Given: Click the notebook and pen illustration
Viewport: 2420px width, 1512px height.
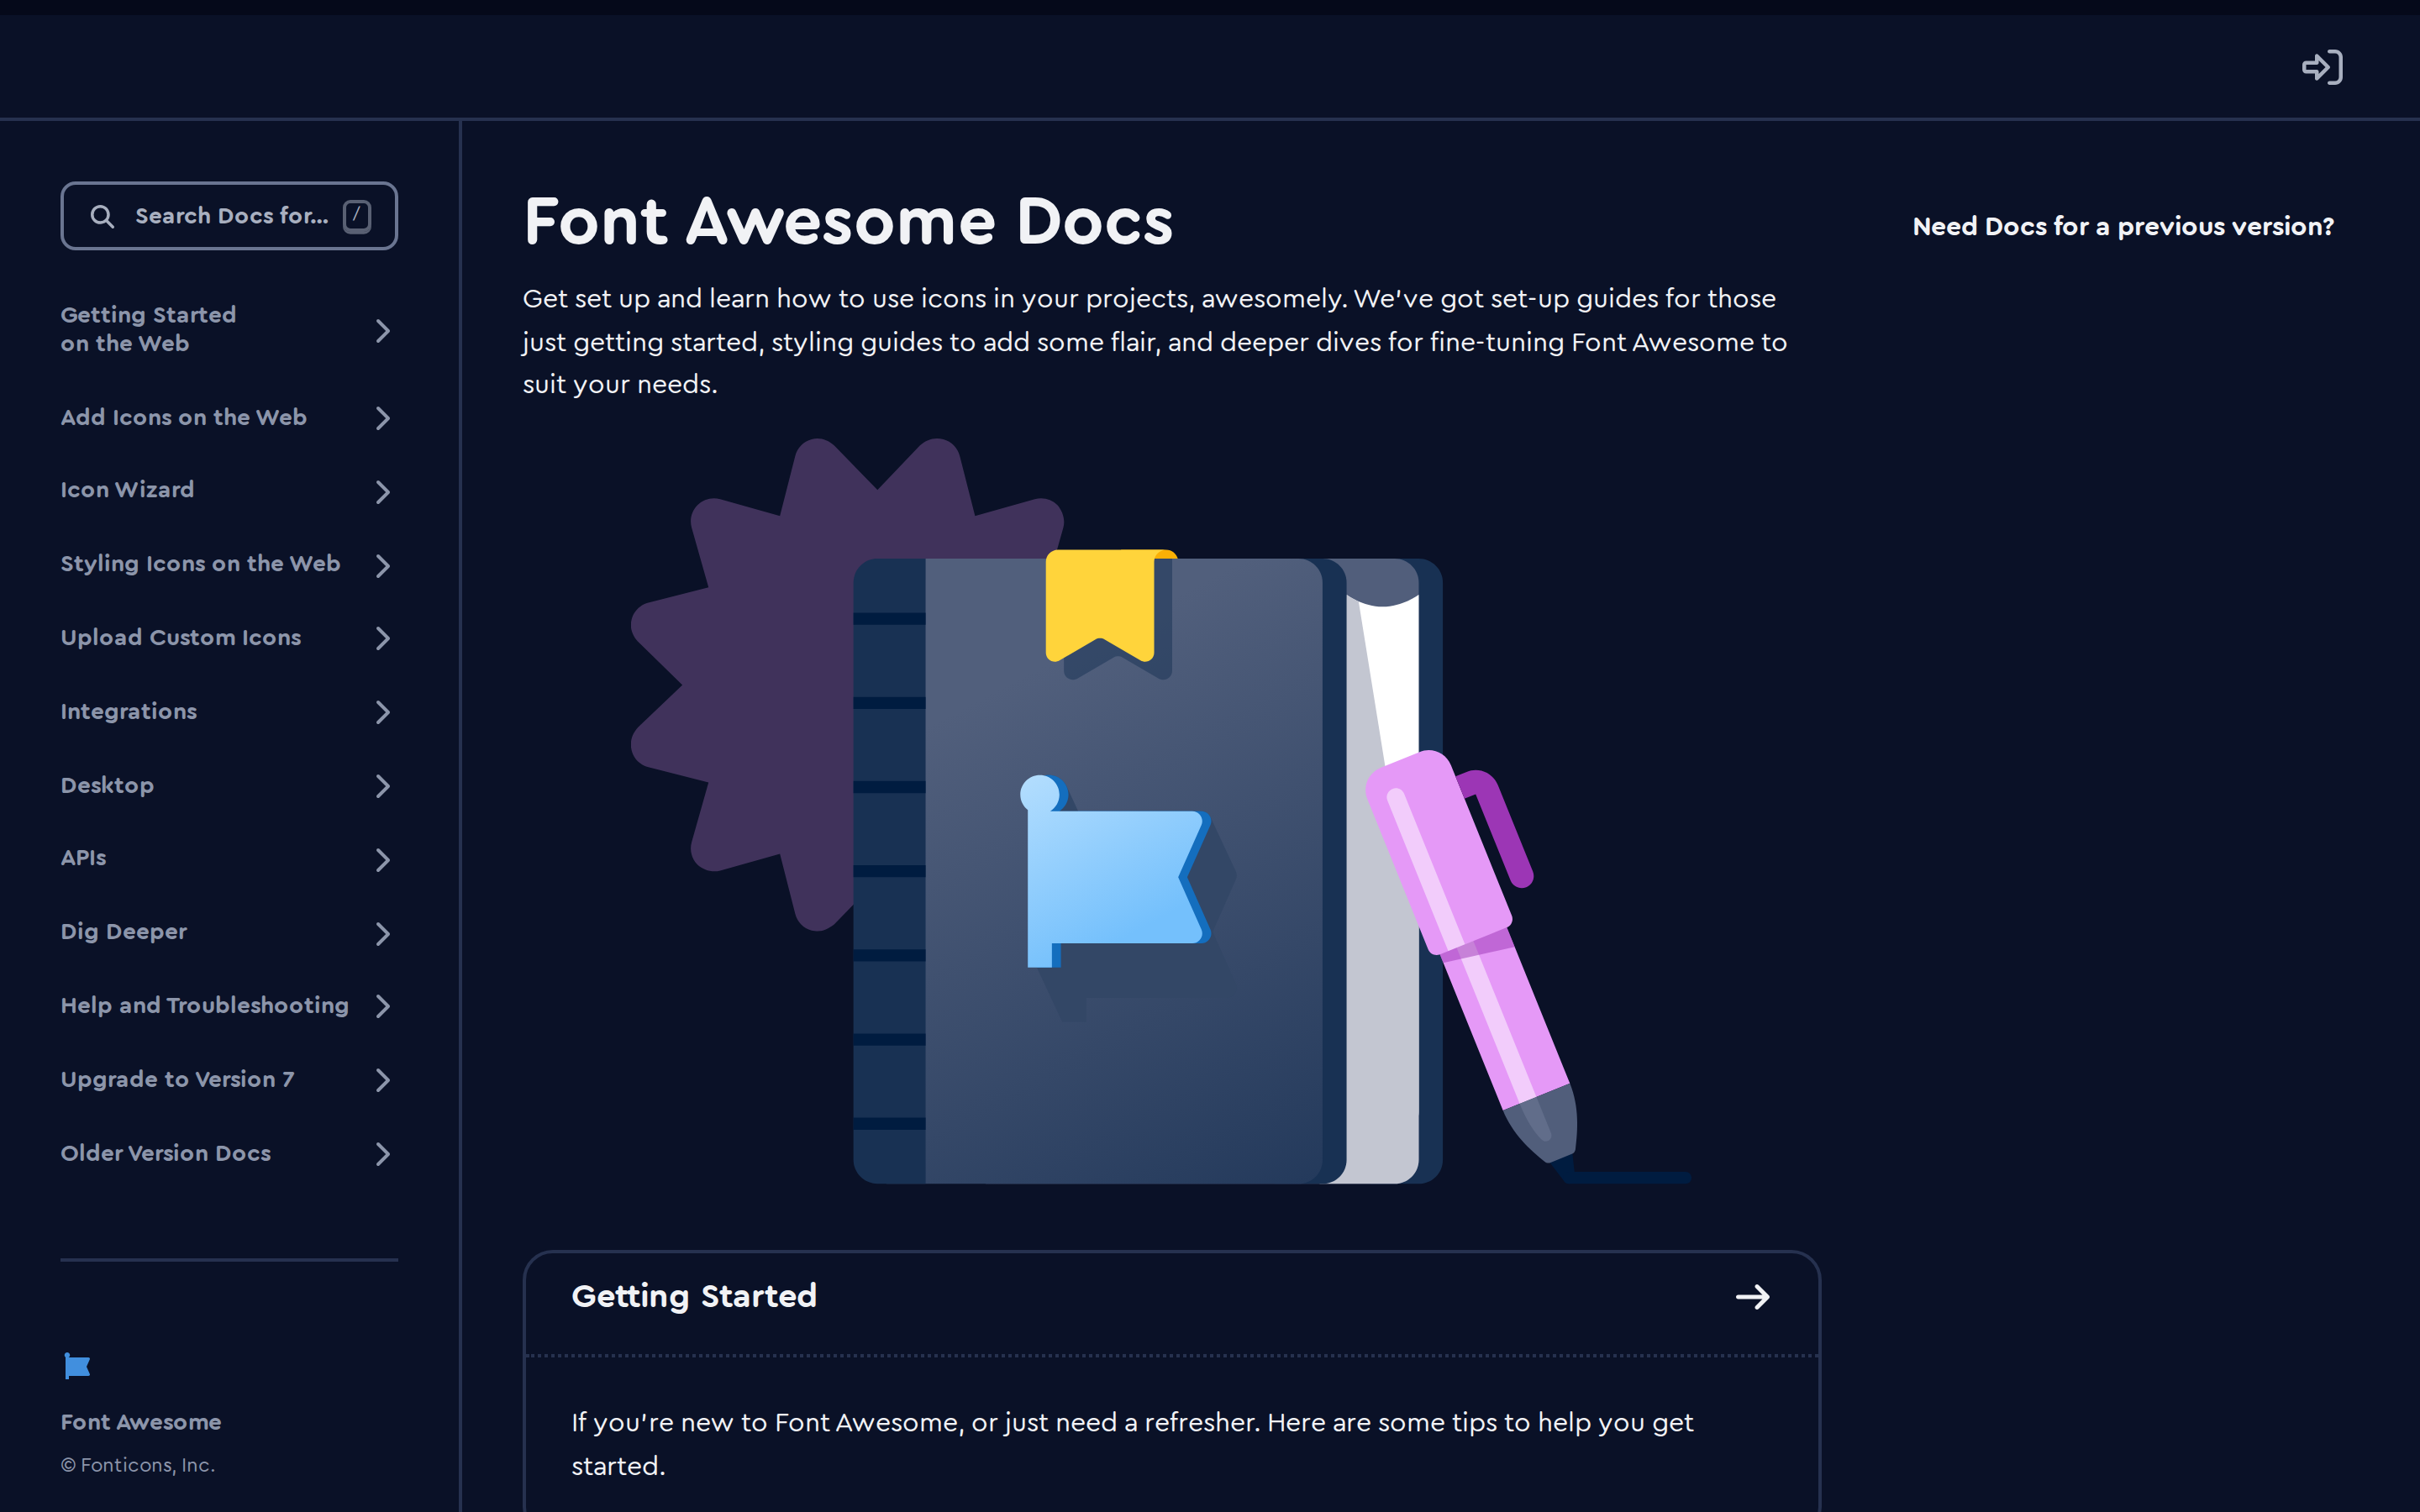Looking at the screenshot, I should [x=1160, y=812].
